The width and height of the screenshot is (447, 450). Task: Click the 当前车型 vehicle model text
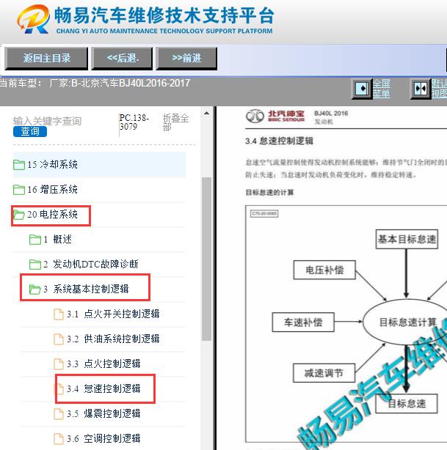tap(95, 84)
